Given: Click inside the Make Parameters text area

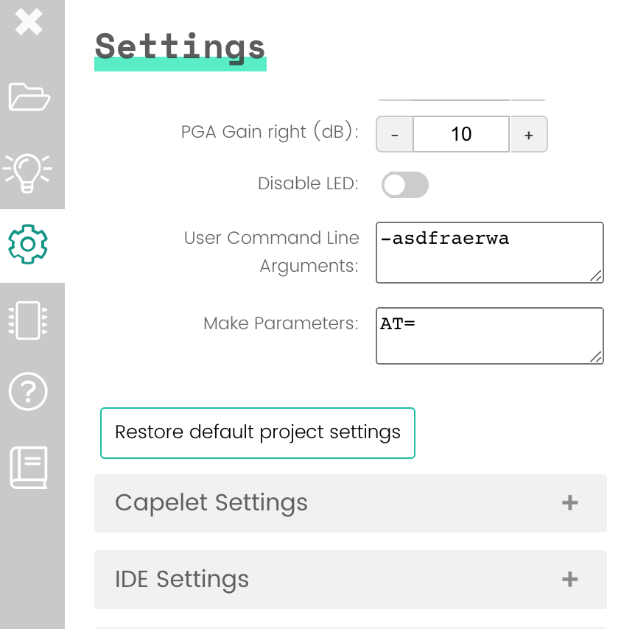Looking at the screenshot, I should pos(489,335).
